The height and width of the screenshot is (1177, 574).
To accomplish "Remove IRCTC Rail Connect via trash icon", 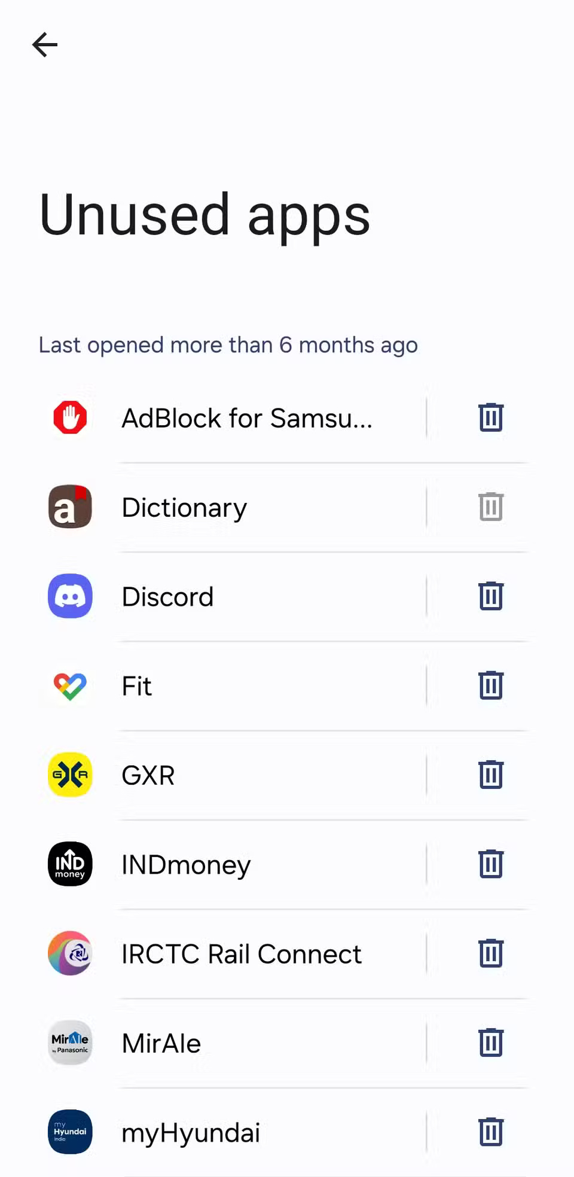I will (490, 953).
